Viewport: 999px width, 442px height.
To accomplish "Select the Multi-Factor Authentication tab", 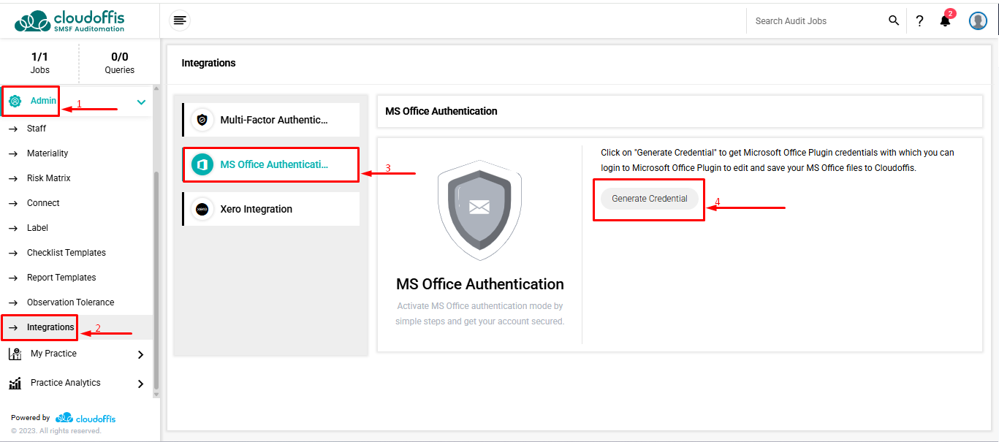I will point(271,120).
